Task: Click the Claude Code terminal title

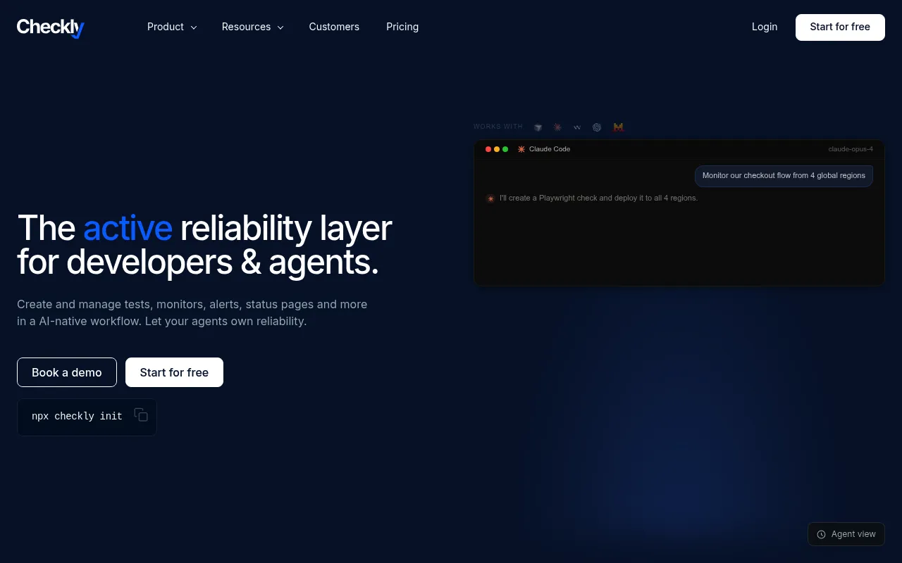Action: (550, 149)
